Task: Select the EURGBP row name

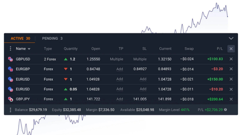Action: [x=23, y=69]
